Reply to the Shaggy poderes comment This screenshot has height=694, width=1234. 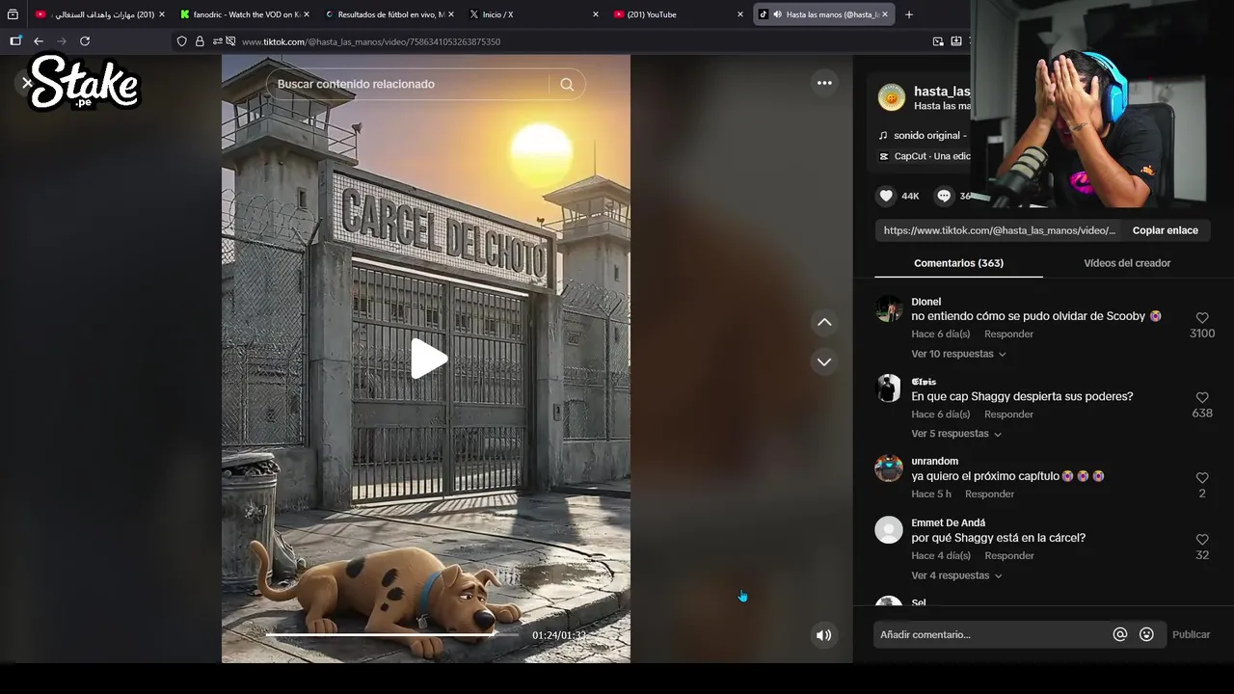(x=1008, y=414)
